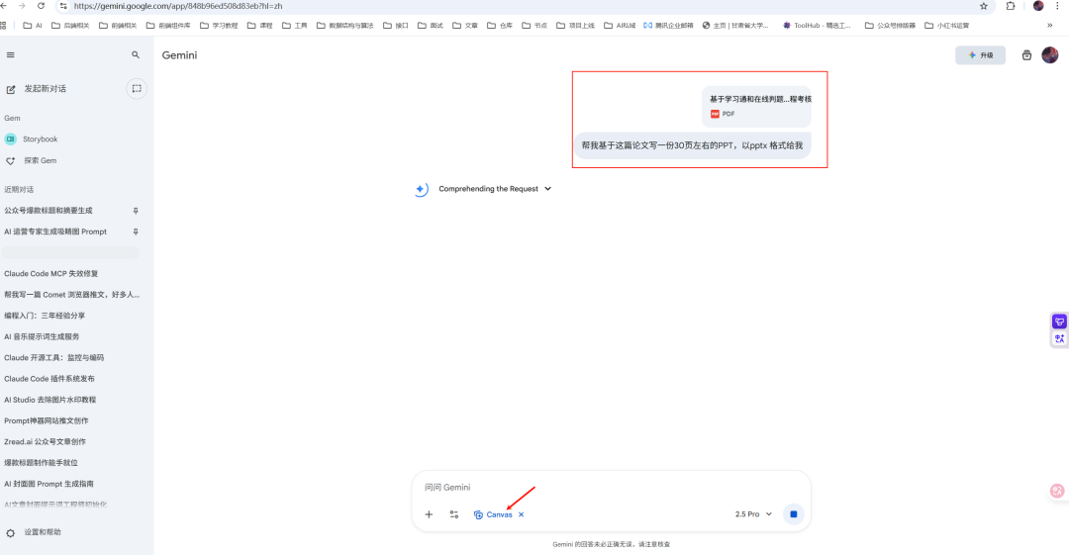This screenshot has height=555, width=1069.
Task: Click the browser address bar URL
Action: pos(178,6)
